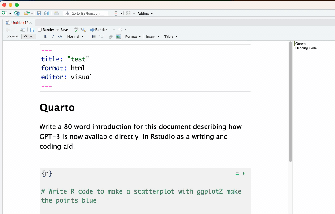Run all chunks above this chunk
Viewport: 335px width, 214px height.
(x=237, y=173)
